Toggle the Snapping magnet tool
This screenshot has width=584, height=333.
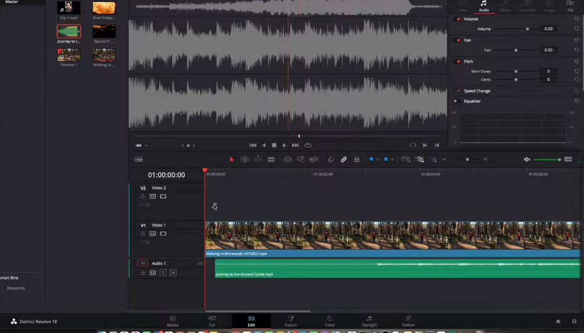(x=330, y=159)
